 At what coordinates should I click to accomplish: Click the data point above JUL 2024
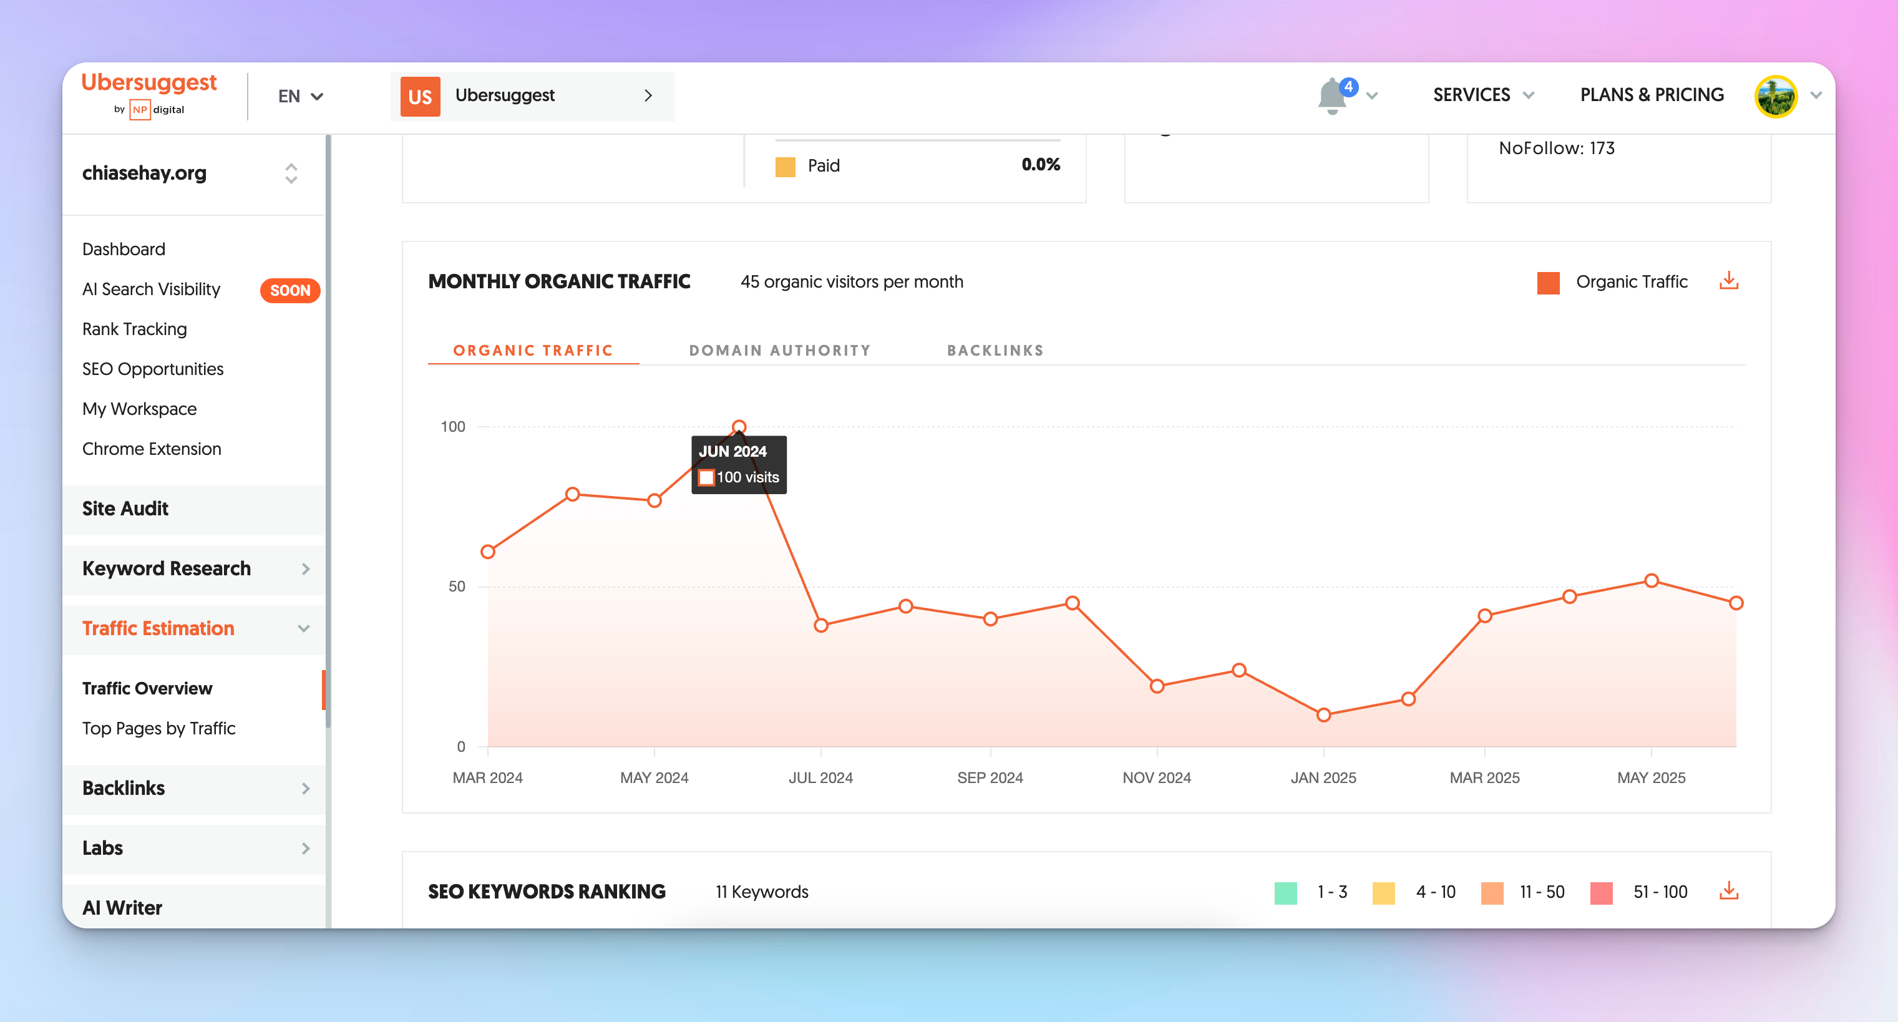[x=821, y=626]
